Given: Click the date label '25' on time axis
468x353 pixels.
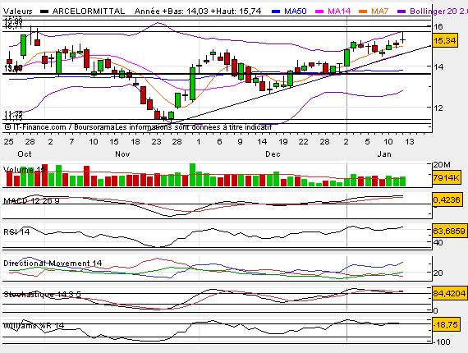Looking at the screenshot, I should coord(8,142).
